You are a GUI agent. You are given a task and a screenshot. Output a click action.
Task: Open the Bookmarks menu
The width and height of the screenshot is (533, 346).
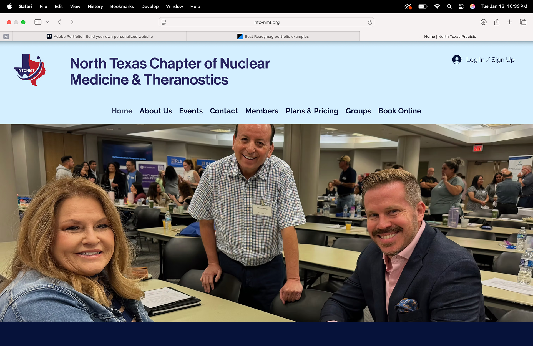point(122,6)
